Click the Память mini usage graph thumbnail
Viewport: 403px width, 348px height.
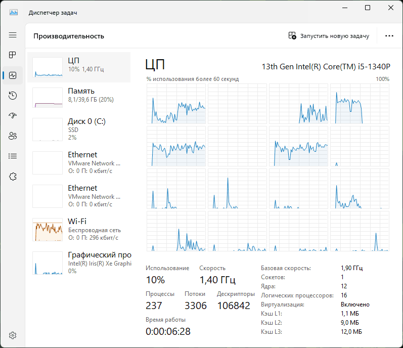point(48,98)
